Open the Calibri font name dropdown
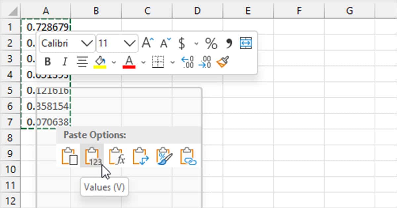This screenshot has width=397, height=208. 87,43
